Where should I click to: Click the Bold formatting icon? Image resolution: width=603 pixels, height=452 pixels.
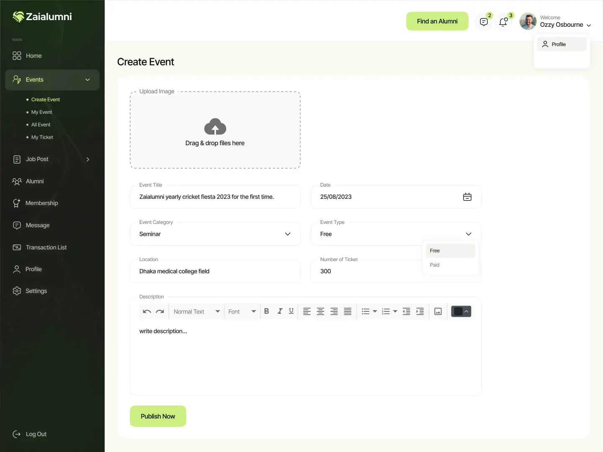point(266,311)
